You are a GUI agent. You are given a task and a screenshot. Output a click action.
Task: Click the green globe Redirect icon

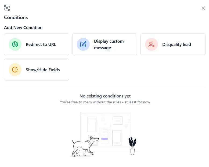[15, 44]
